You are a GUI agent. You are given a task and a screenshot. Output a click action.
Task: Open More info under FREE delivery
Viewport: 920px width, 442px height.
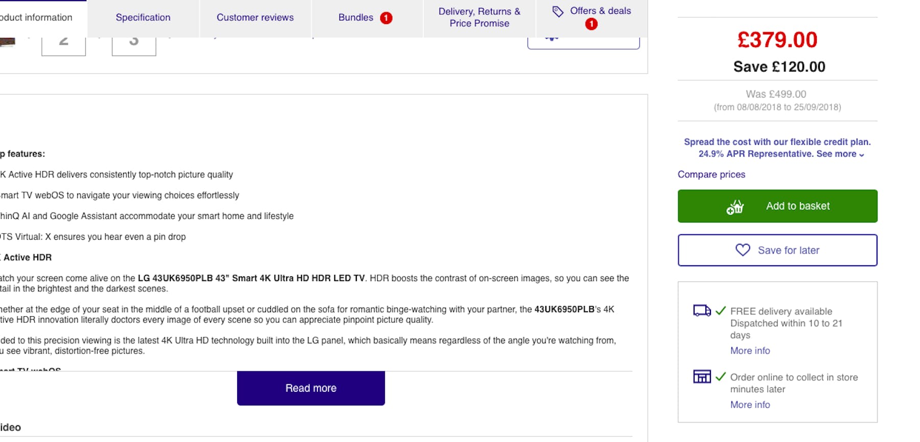tap(750, 351)
